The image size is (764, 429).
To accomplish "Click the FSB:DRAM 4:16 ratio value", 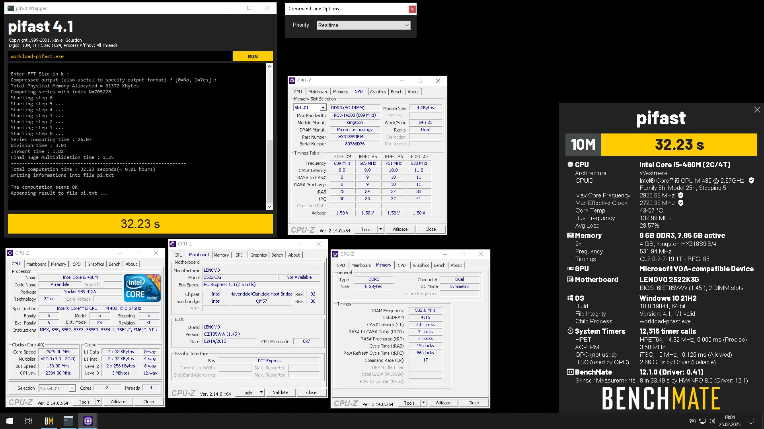I will tap(425, 317).
